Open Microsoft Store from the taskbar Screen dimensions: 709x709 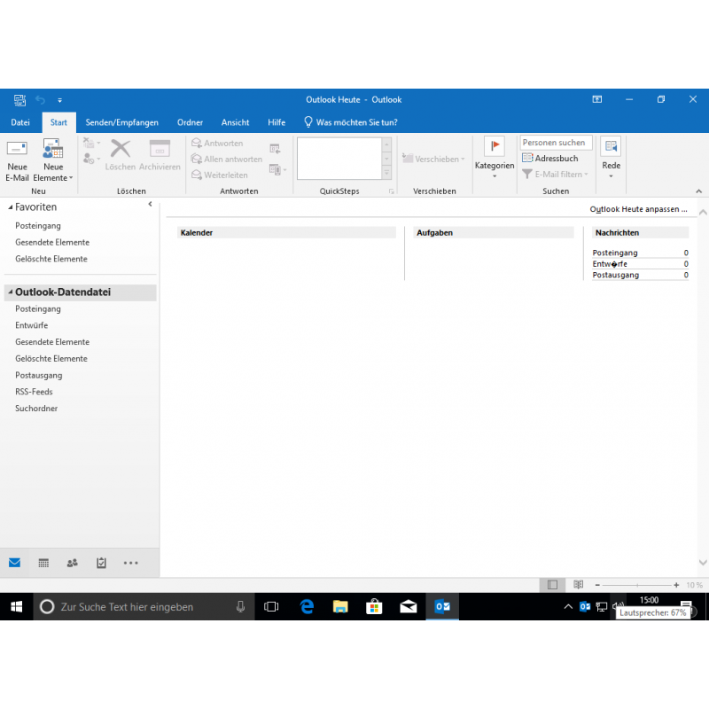click(x=374, y=607)
